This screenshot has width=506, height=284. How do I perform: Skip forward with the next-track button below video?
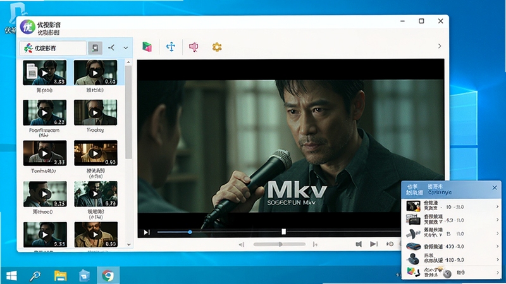[374, 244]
